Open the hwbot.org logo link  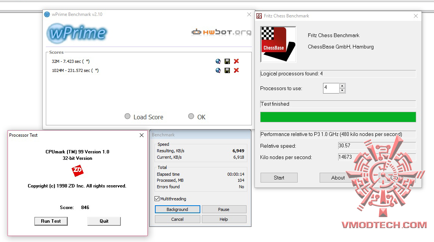pos(221,32)
